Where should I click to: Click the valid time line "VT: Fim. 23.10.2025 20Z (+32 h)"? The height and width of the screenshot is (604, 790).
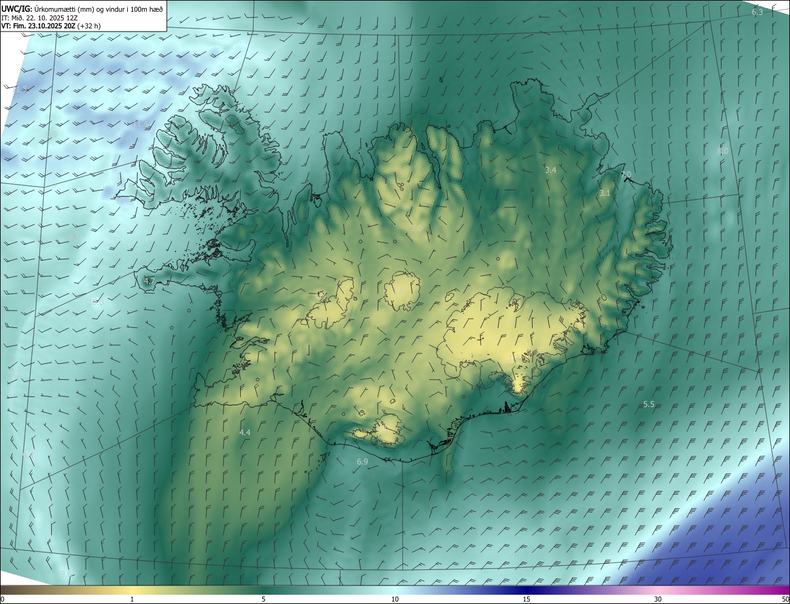point(51,26)
